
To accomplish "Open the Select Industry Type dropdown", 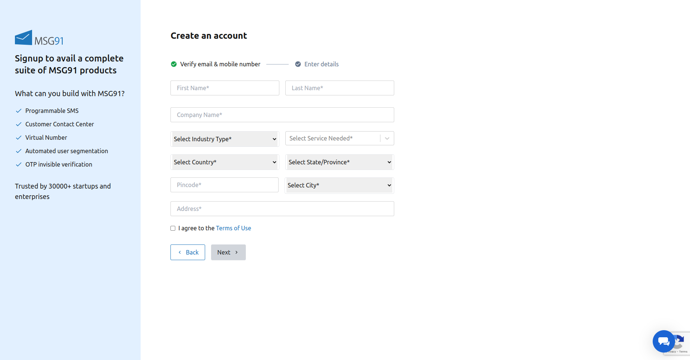I will click(225, 139).
